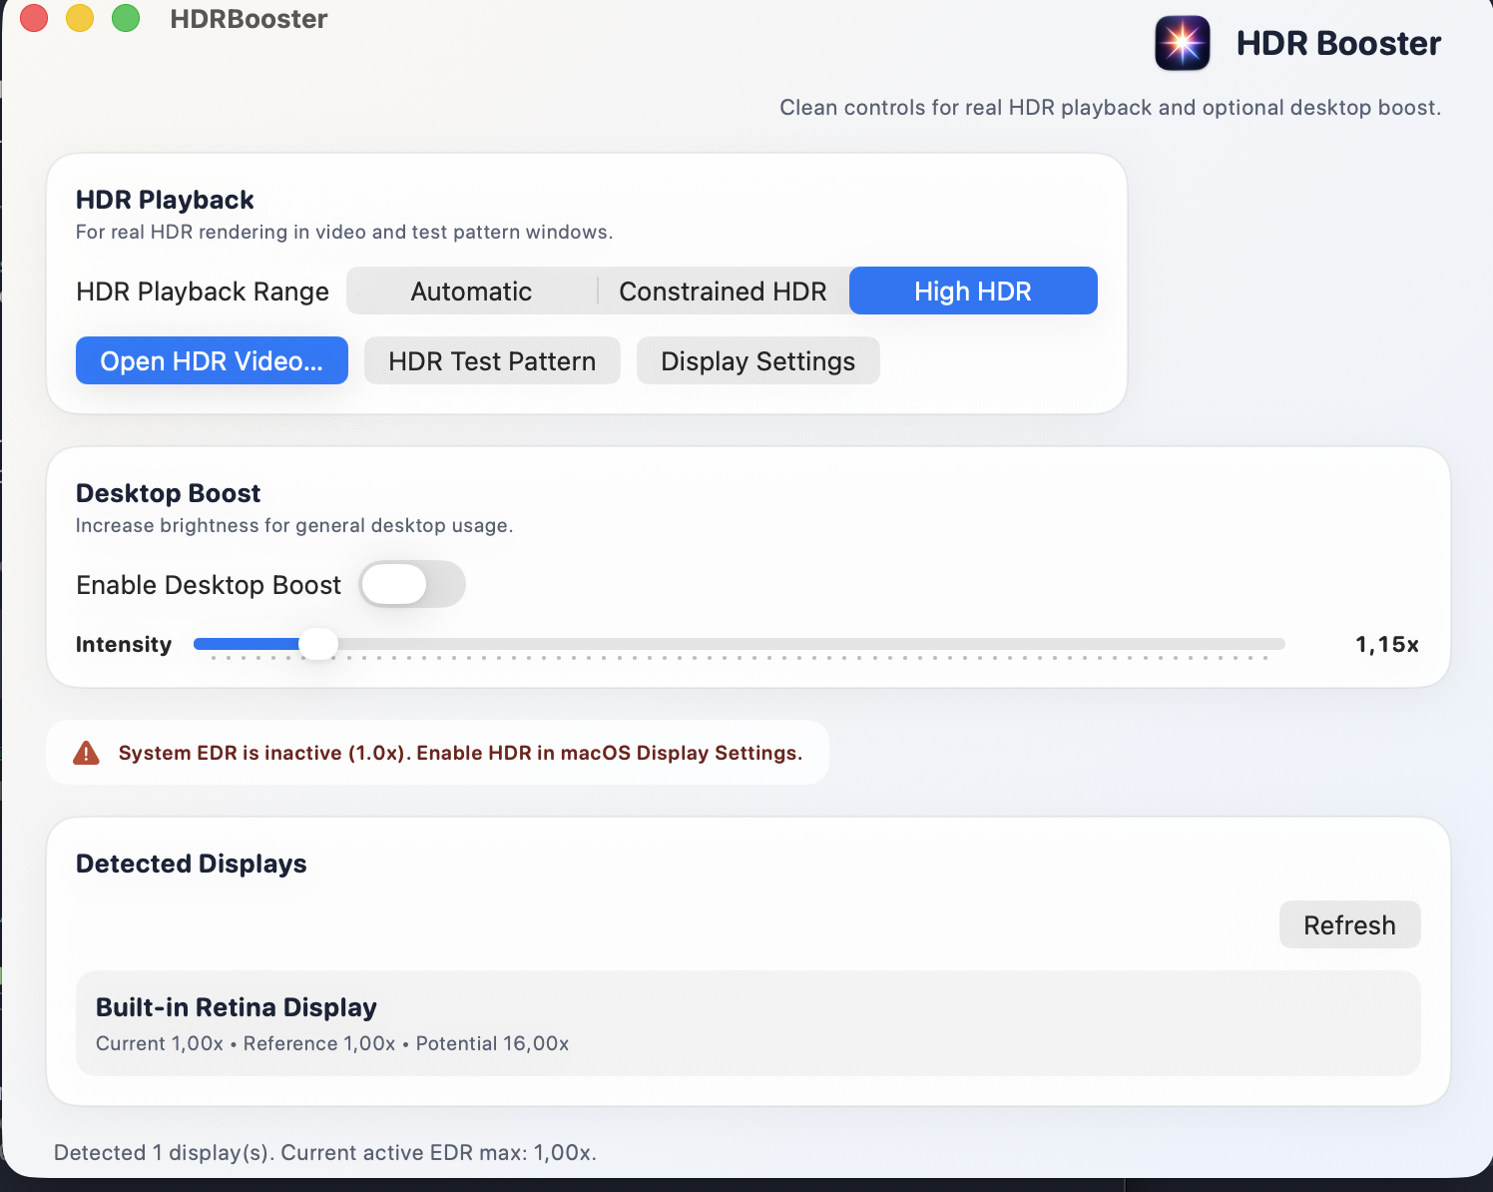Click the warning triangle icon
The width and height of the screenshot is (1493, 1192).
point(86,753)
